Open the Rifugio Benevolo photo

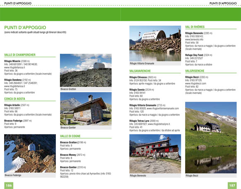[x=155, y=154]
